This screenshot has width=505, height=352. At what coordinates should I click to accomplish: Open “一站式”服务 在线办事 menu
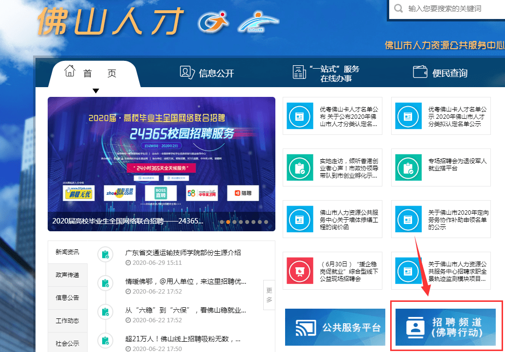[325, 73]
